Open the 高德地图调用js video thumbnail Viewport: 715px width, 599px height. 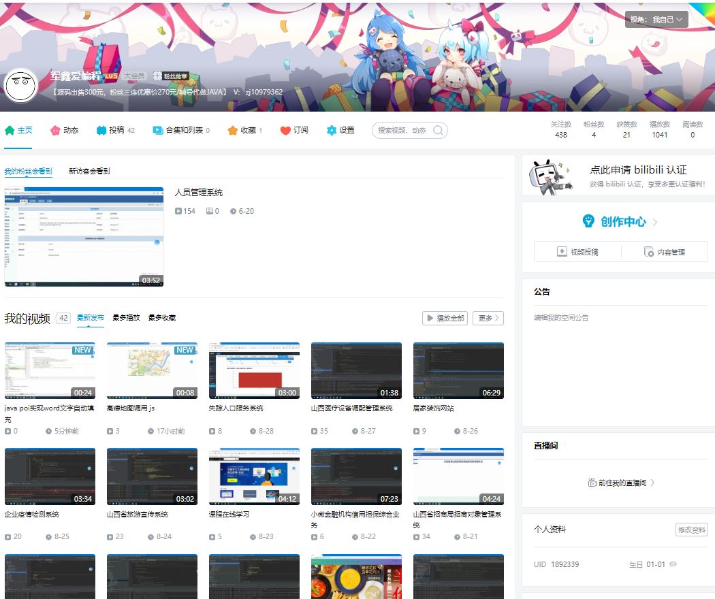tap(153, 370)
